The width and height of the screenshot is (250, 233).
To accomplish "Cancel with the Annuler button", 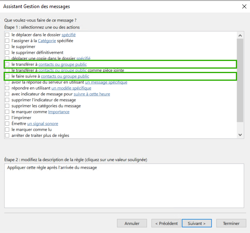I will click(132, 223).
